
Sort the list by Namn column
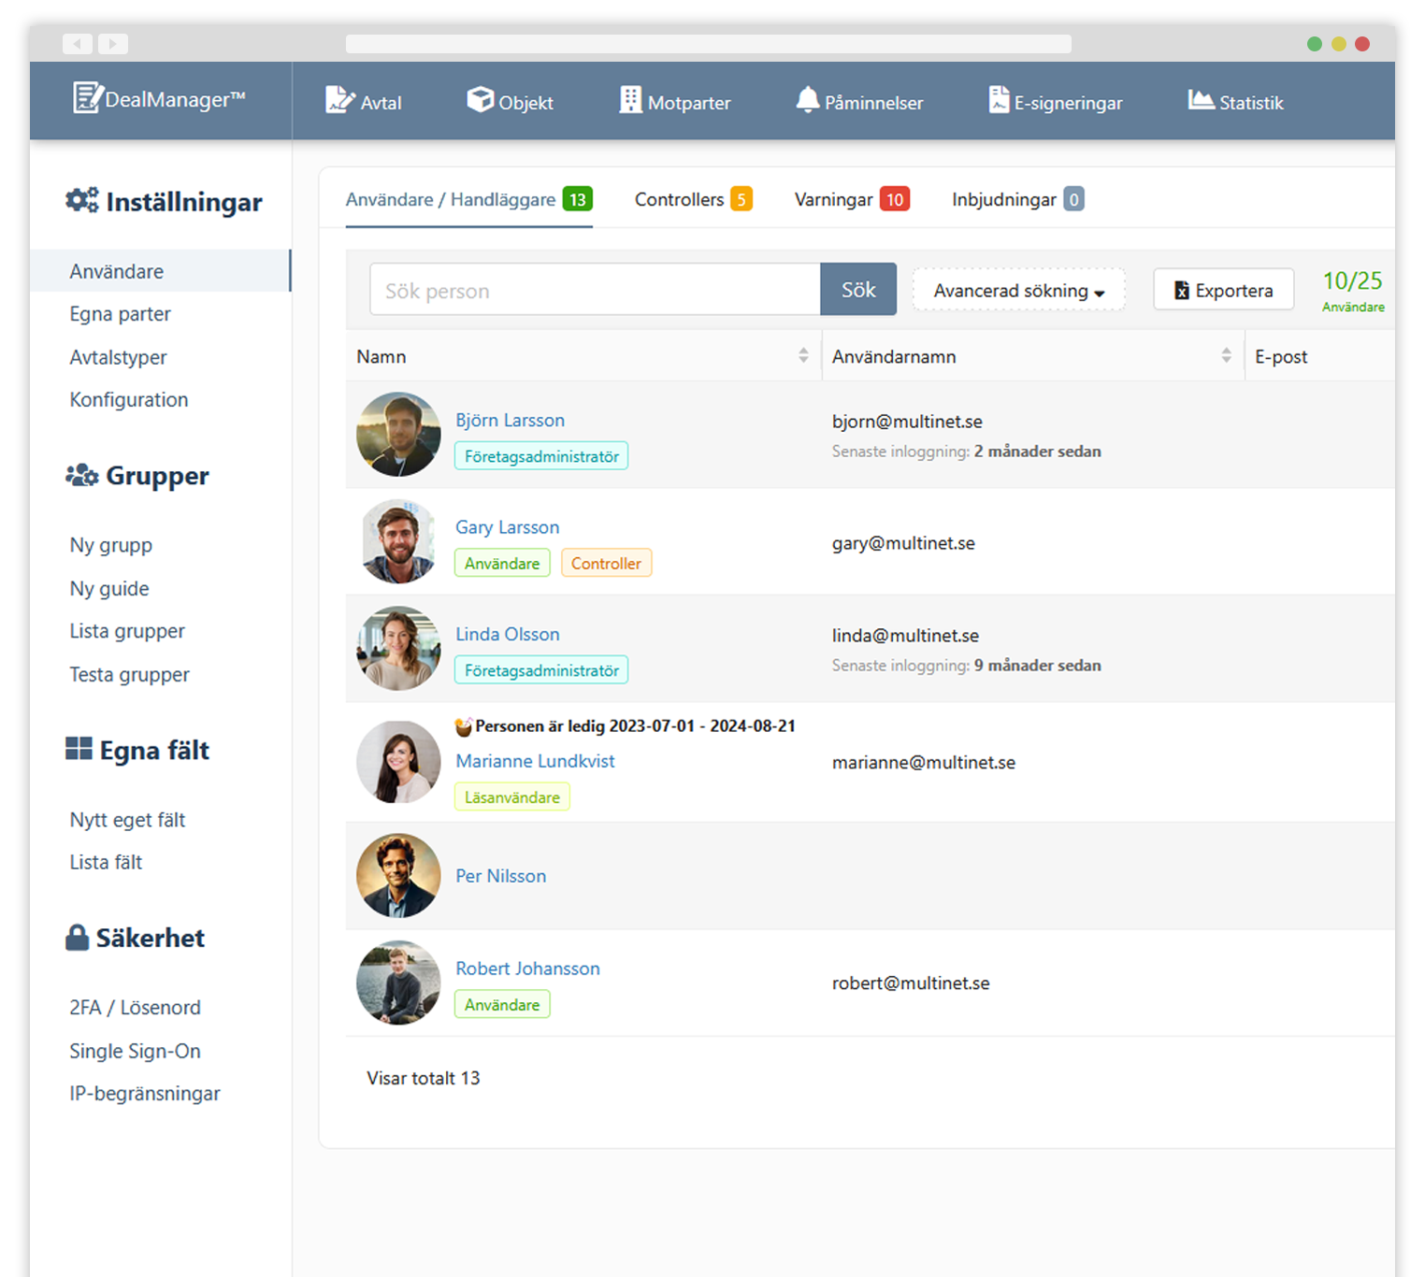point(803,355)
